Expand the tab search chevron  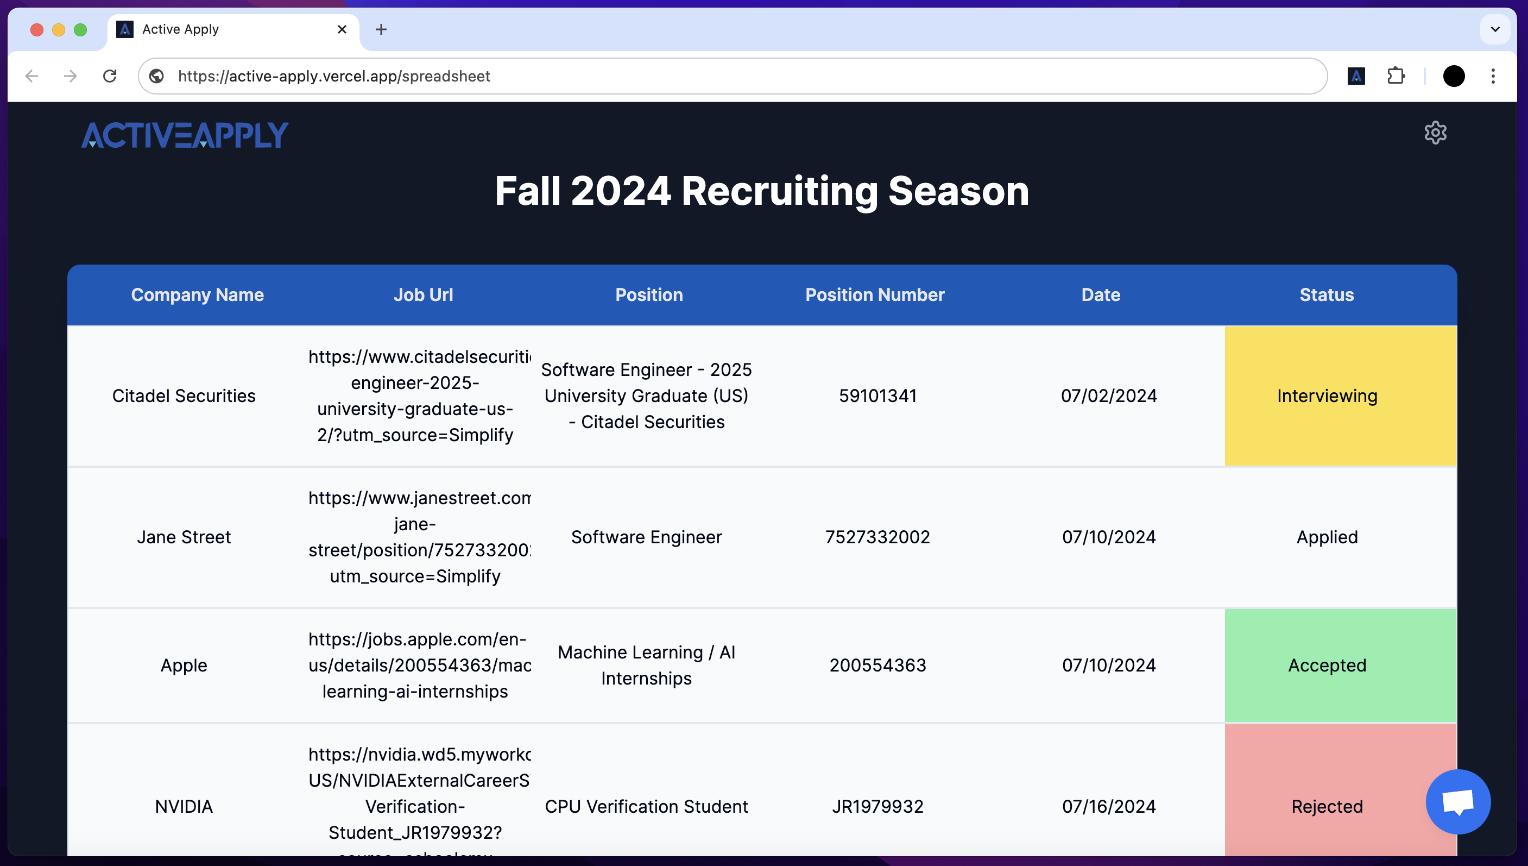pos(1495,29)
